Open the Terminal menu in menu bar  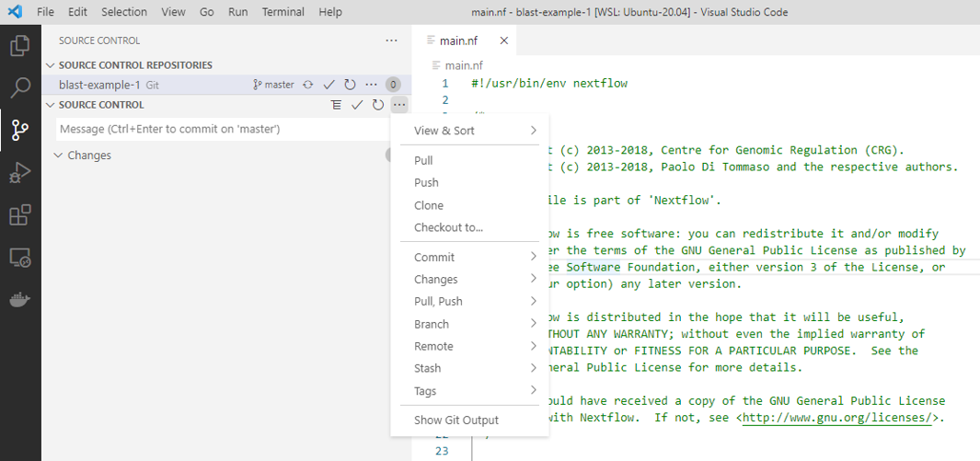tap(282, 12)
